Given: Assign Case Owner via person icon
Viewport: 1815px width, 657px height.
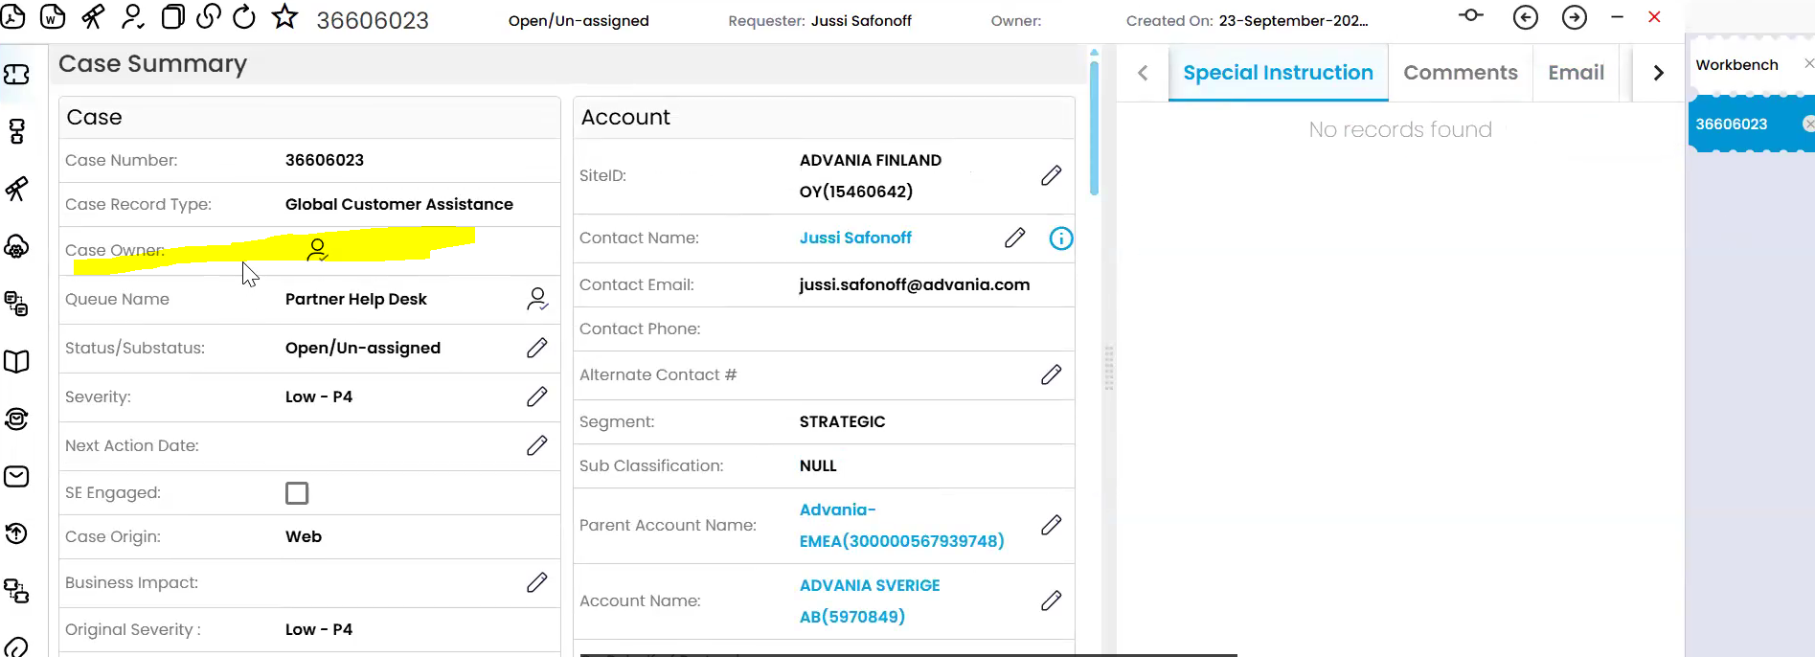Looking at the screenshot, I should pos(317,250).
